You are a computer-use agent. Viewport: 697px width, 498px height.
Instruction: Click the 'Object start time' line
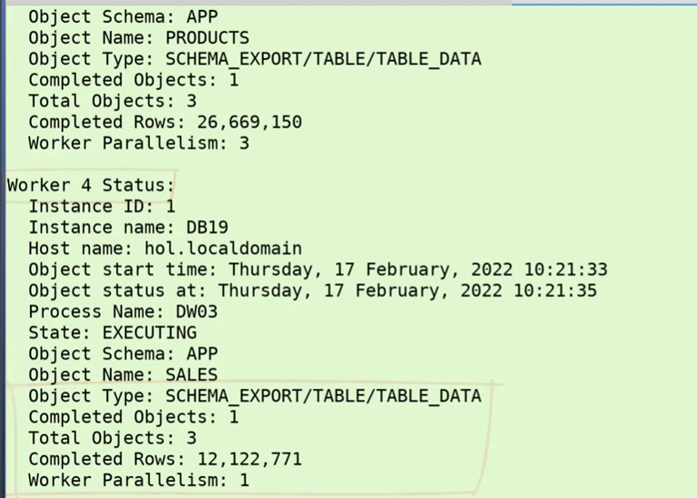point(318,269)
